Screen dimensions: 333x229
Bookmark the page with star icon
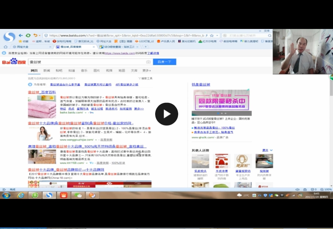212,35
